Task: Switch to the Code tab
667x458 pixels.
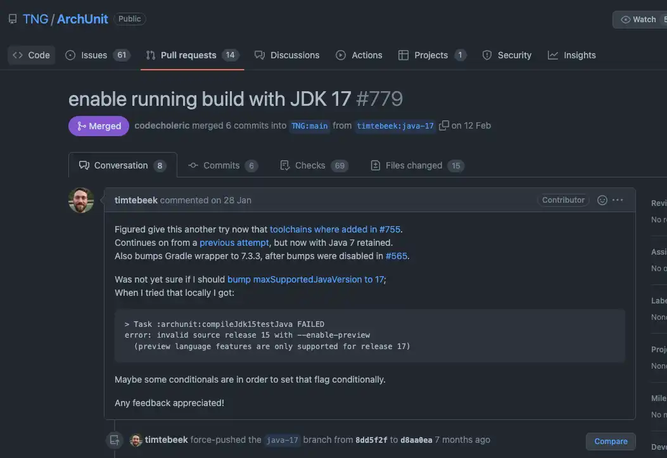Action: [x=32, y=55]
